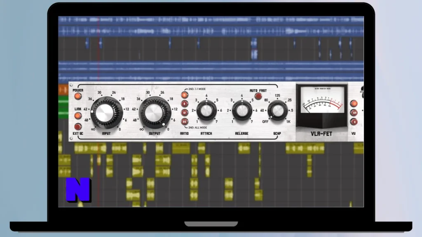Click the OUTPUT label text

(155, 133)
